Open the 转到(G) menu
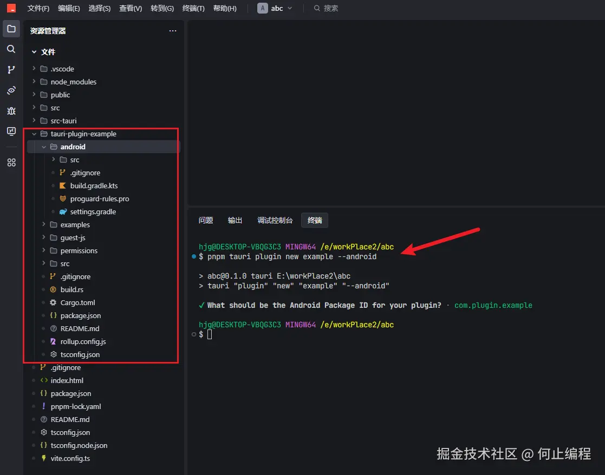The width and height of the screenshot is (605, 475). 162,8
